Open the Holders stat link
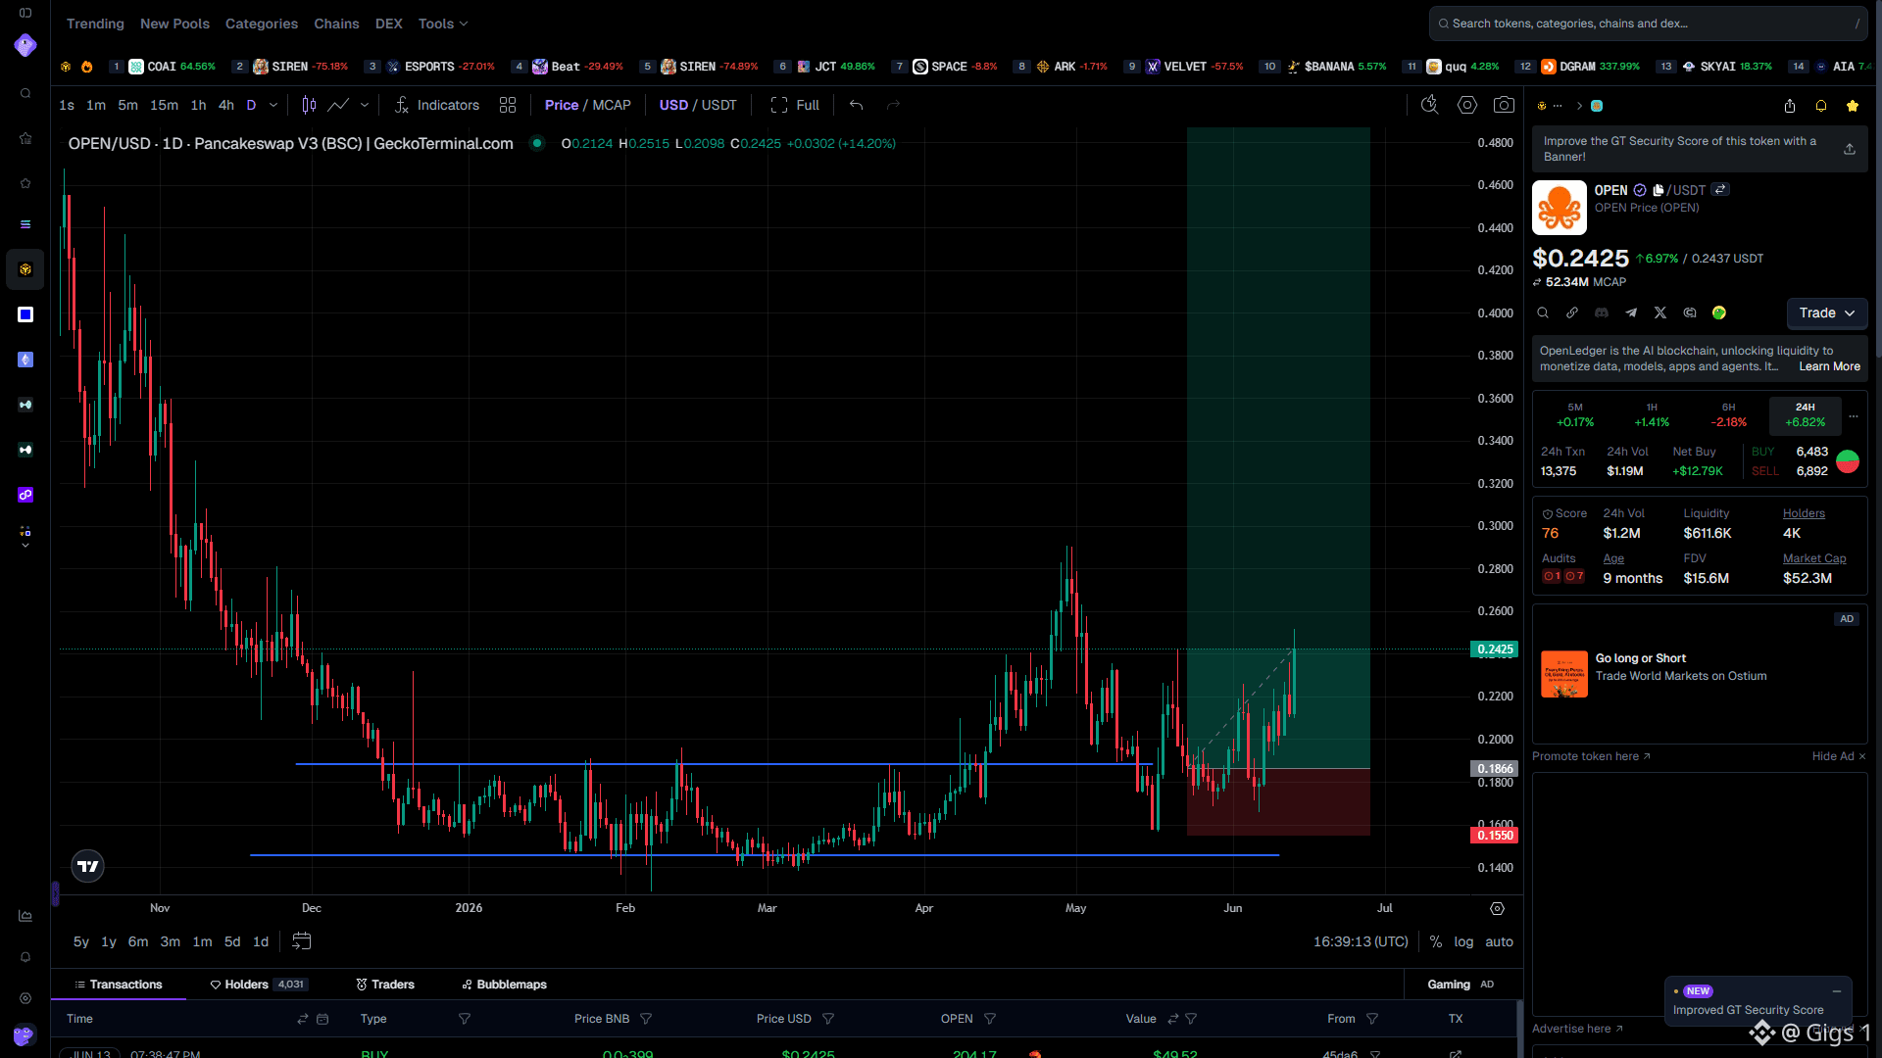The image size is (1882, 1058). click(x=1804, y=513)
